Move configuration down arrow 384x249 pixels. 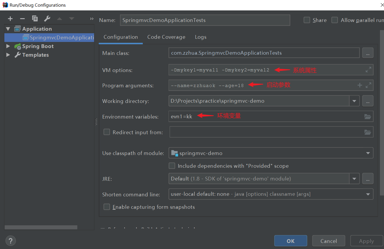coord(72,19)
